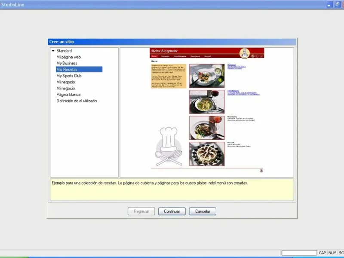Click the Continuar button
The width and height of the screenshot is (344, 258).
tap(172, 212)
